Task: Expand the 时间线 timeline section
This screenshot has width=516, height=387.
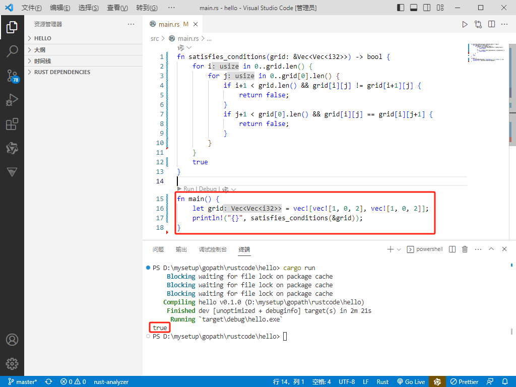Action: 84,61
